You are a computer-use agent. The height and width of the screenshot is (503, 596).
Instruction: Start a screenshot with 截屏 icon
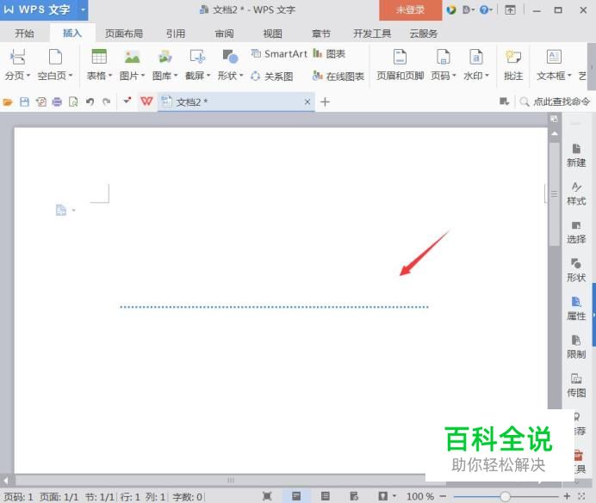point(197,57)
